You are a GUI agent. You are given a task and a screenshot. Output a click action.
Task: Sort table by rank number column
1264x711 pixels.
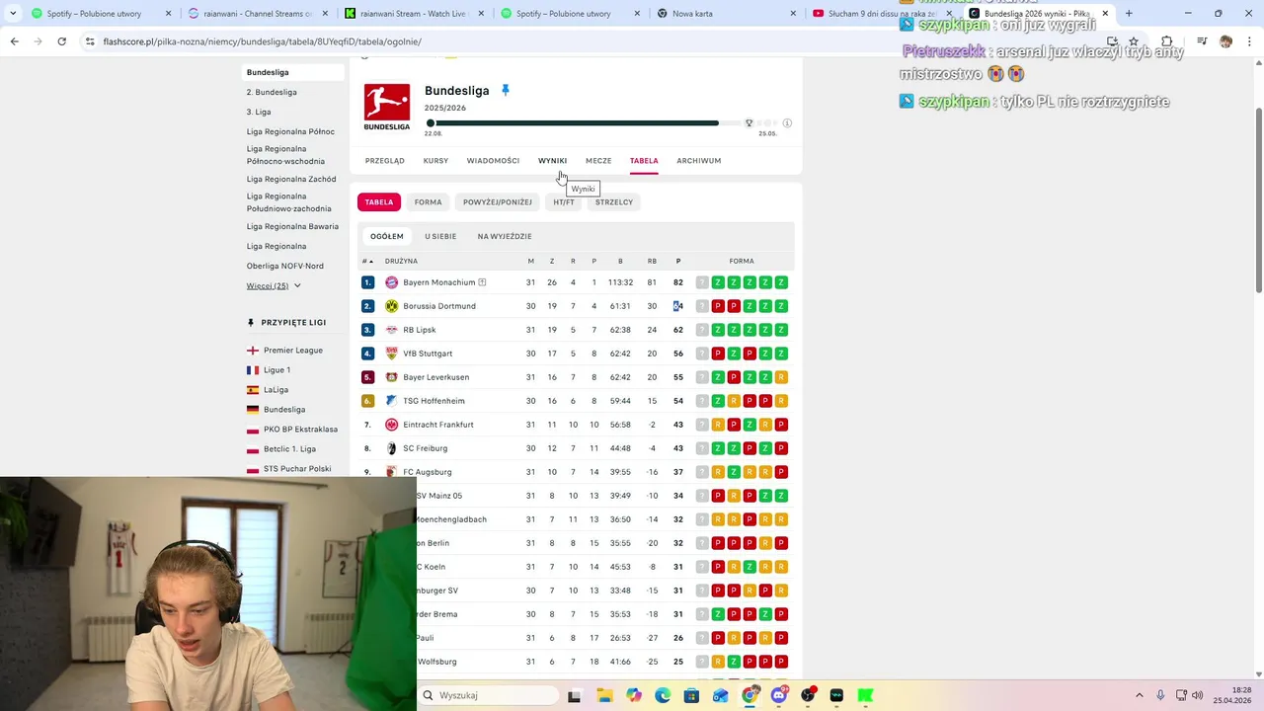(x=367, y=261)
